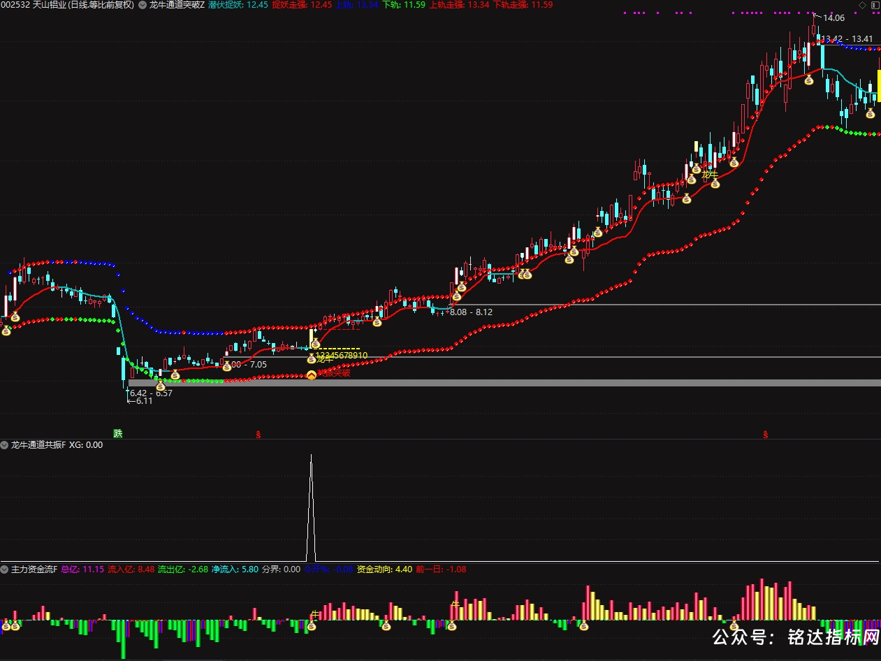Click the 下轨: 11.59 readout
881x661 pixels.
coord(403,5)
